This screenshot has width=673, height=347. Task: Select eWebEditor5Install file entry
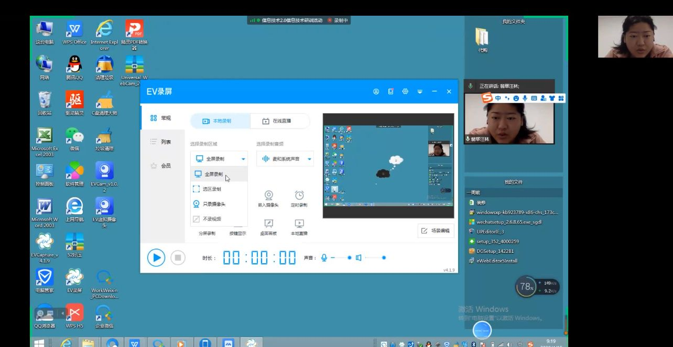point(493,261)
